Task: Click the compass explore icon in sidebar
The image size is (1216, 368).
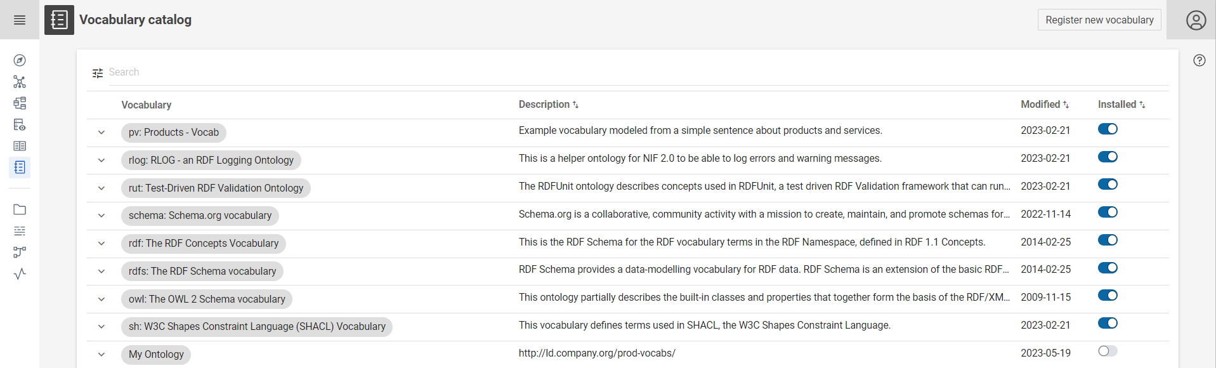Action: click(x=20, y=60)
